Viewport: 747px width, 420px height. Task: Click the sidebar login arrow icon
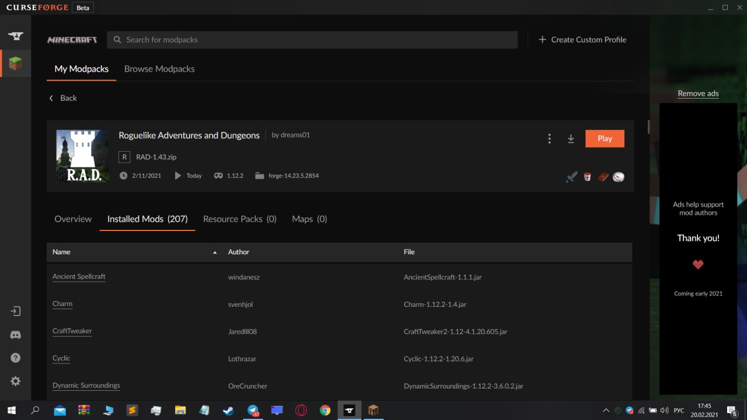coord(16,311)
